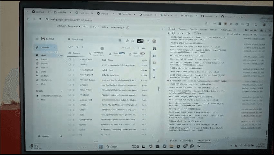This screenshot has height=155, width=274.
Task: Open Gmail settings gear icon
Action: 133,41
